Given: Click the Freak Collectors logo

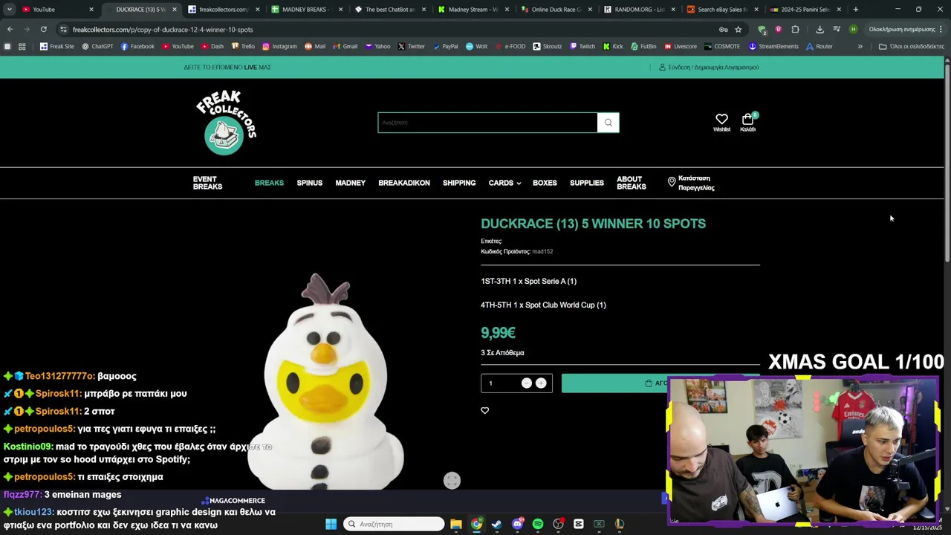Looking at the screenshot, I should pos(226,123).
